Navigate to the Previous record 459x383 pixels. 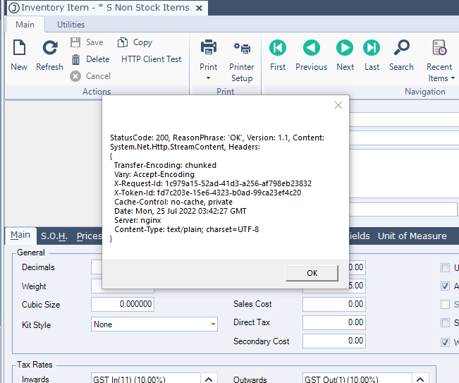click(x=311, y=48)
